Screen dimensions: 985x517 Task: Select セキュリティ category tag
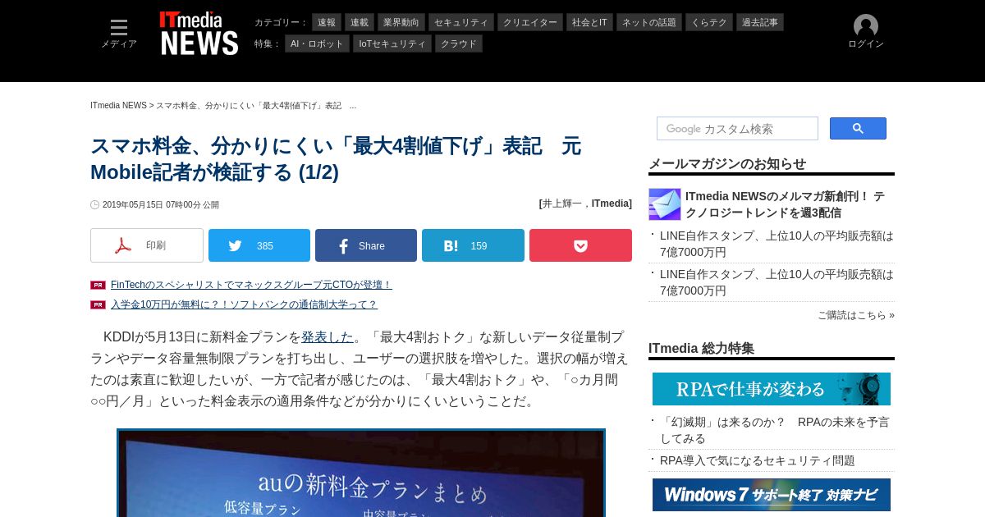tap(460, 22)
